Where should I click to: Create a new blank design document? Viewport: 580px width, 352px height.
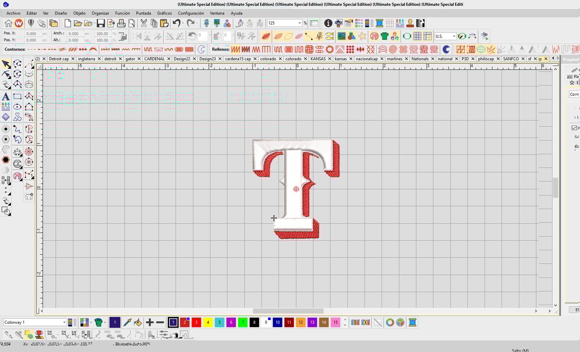click(x=68, y=23)
